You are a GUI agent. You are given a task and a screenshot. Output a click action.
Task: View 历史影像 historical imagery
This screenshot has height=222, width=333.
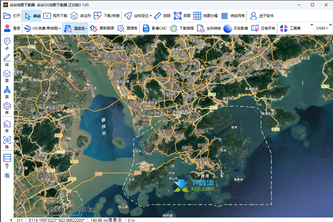(x=236, y=28)
